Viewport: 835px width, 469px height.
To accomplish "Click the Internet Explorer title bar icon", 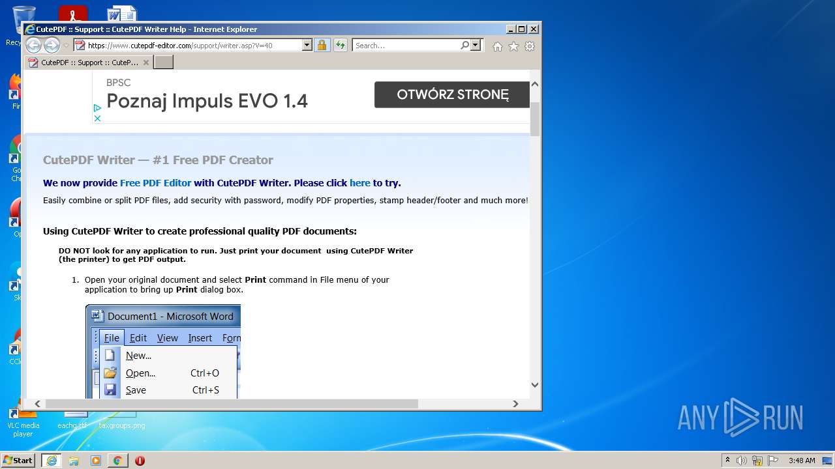I will [30, 29].
